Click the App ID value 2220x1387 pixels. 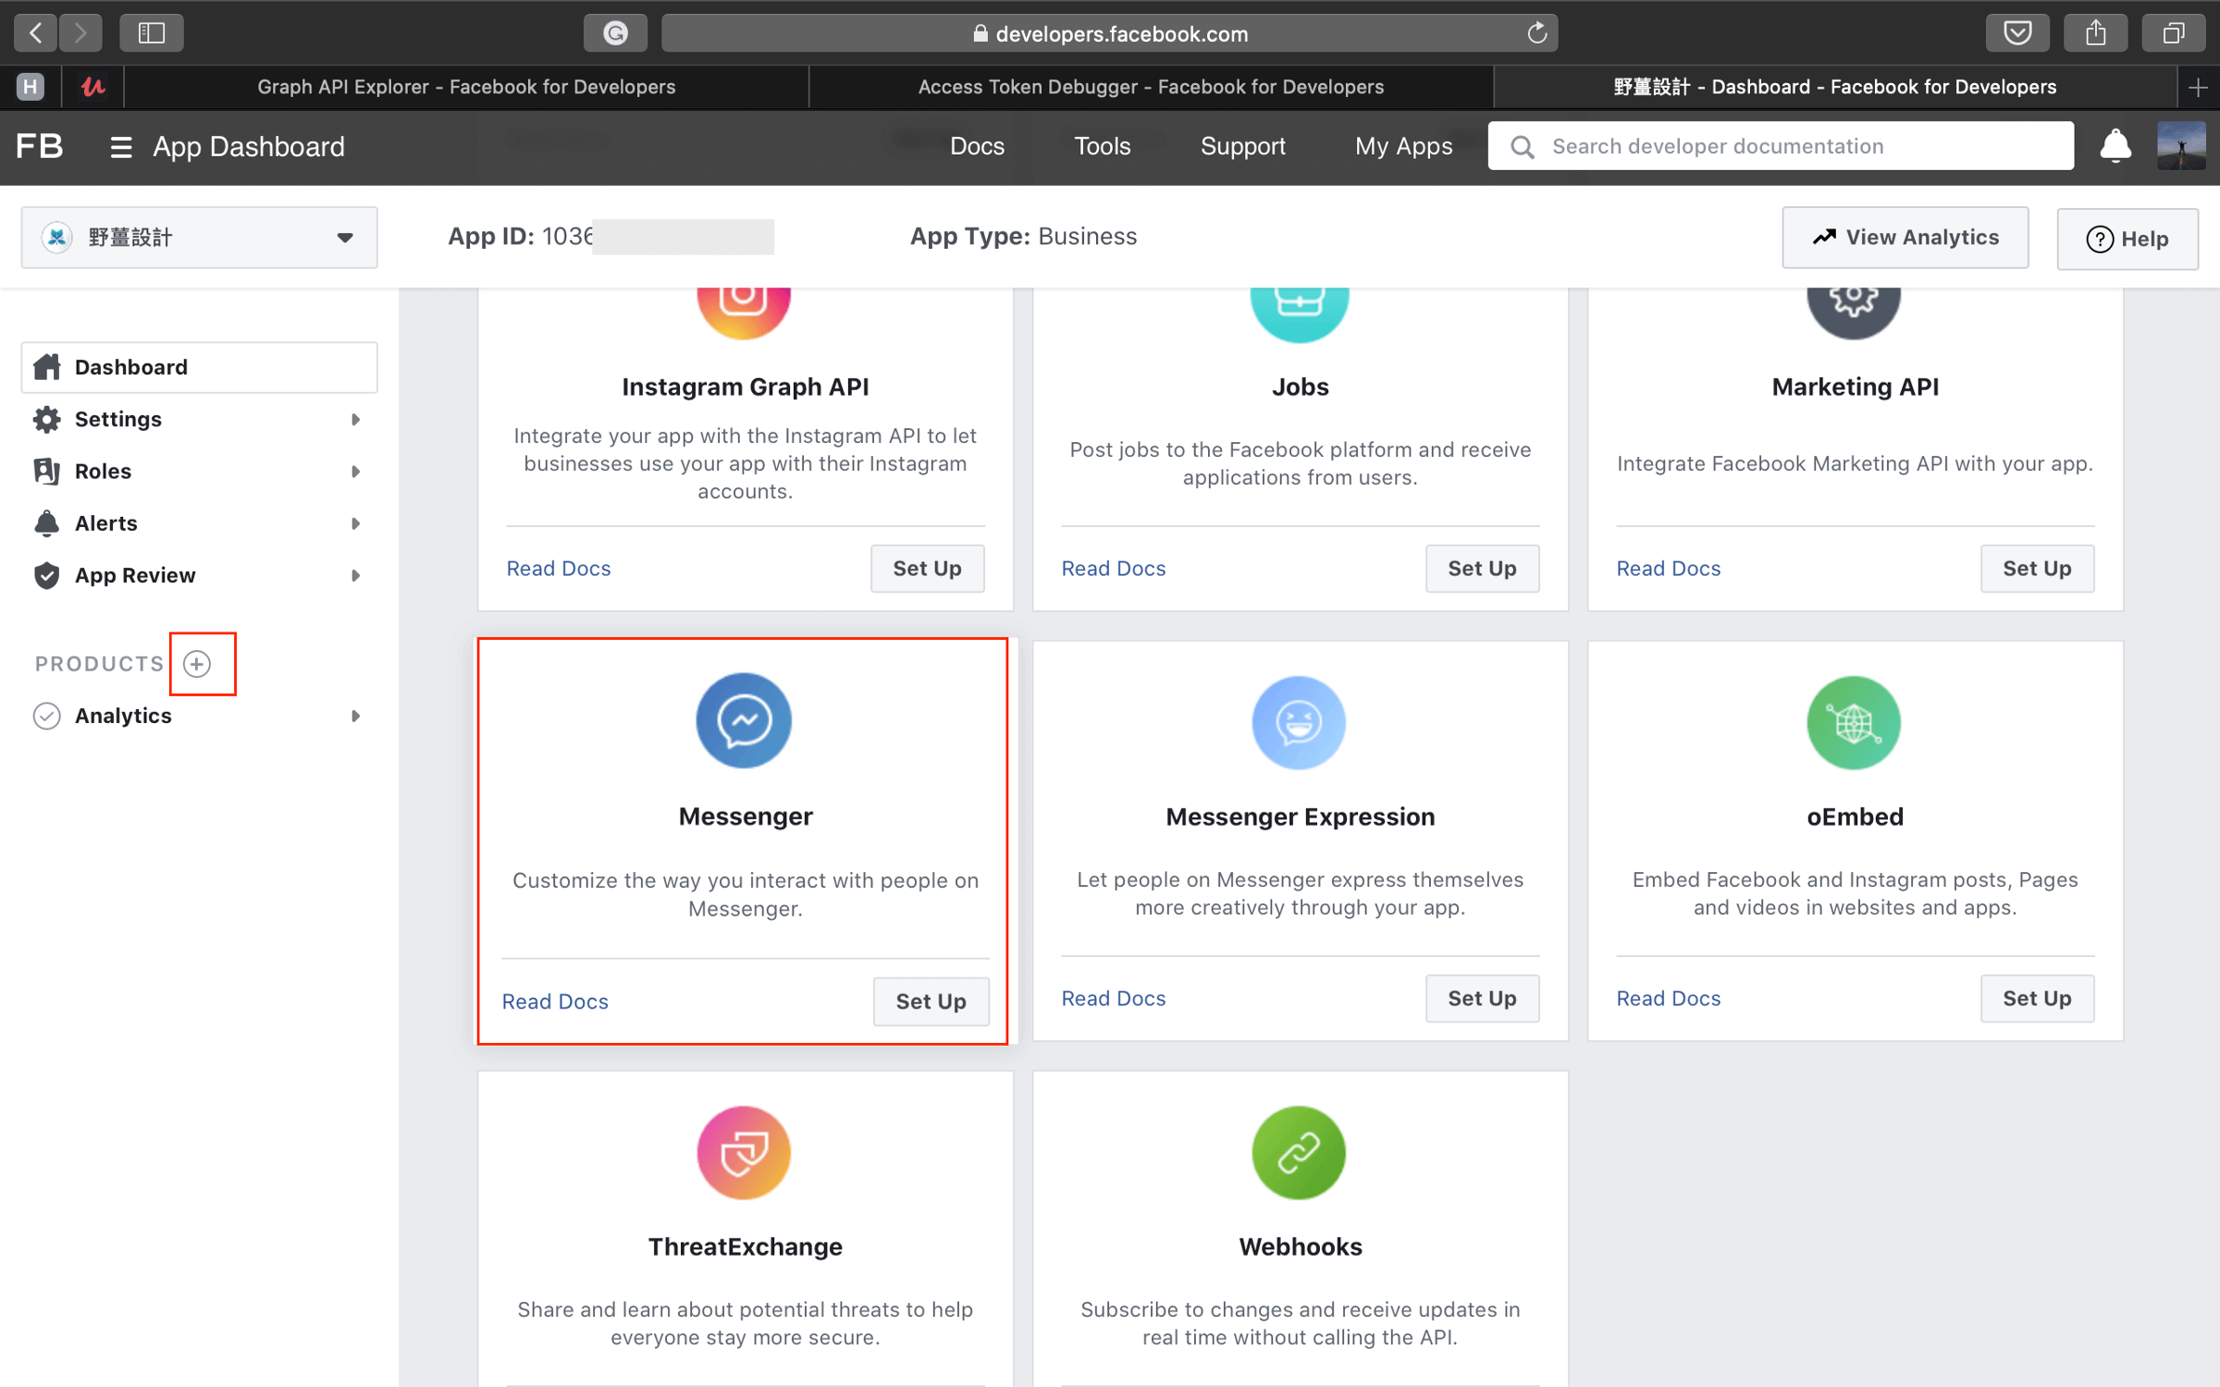coord(659,237)
